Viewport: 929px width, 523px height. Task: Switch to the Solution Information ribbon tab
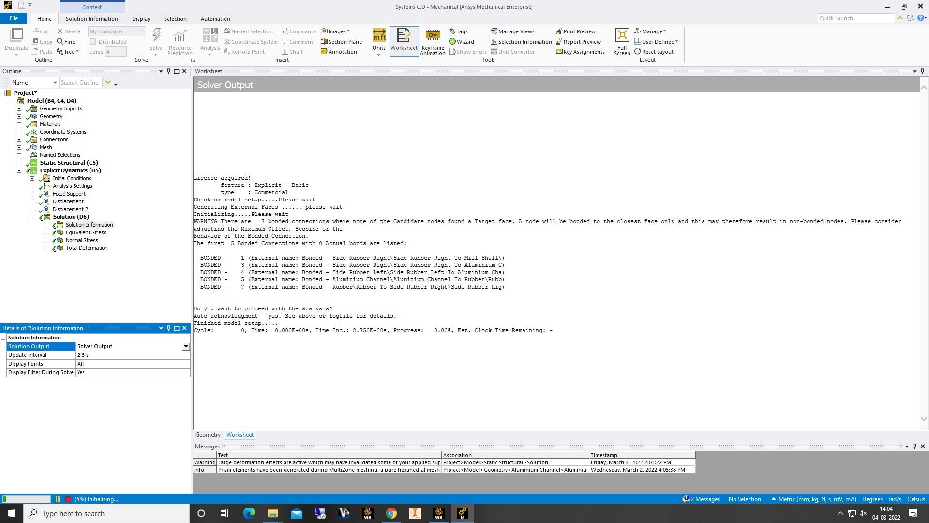click(x=92, y=19)
